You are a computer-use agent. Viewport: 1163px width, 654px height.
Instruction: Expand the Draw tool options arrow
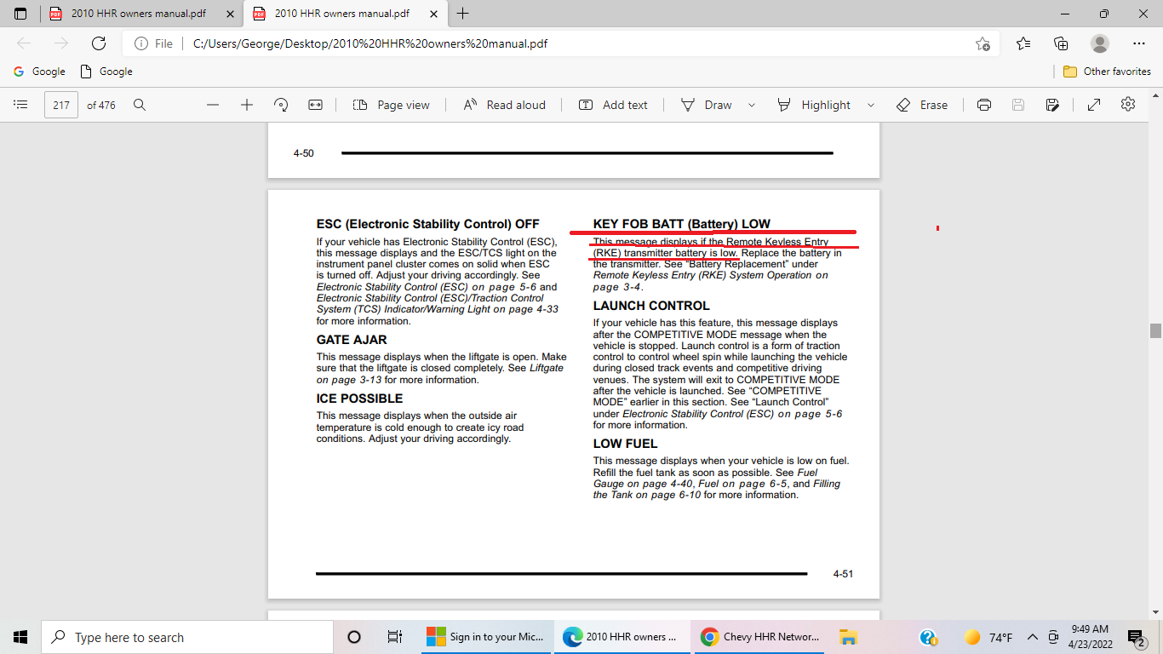(751, 105)
